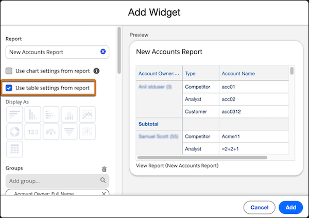Pick the gauge chart display icon

click(x=51, y=132)
